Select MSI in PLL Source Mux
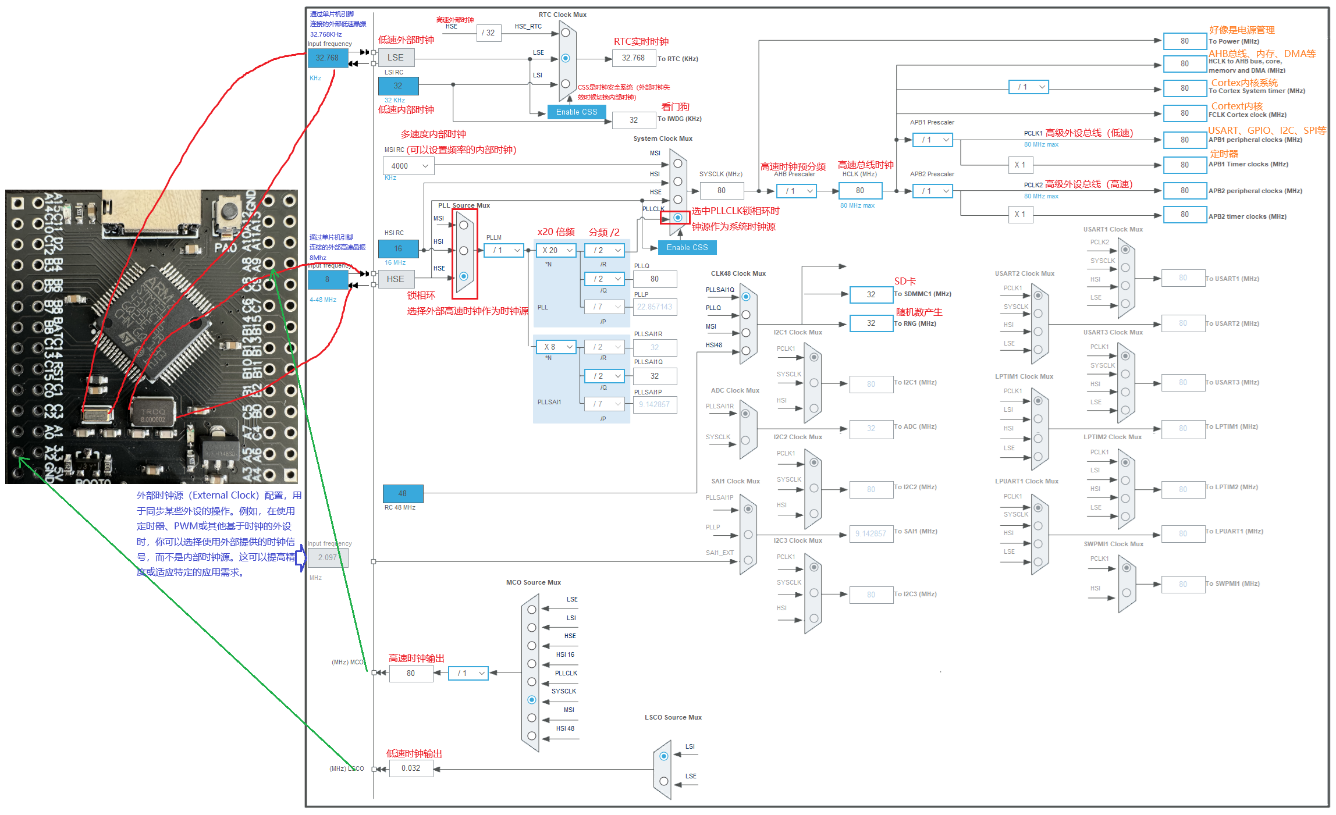Image resolution: width=1336 pixels, height=815 pixels. [x=464, y=225]
